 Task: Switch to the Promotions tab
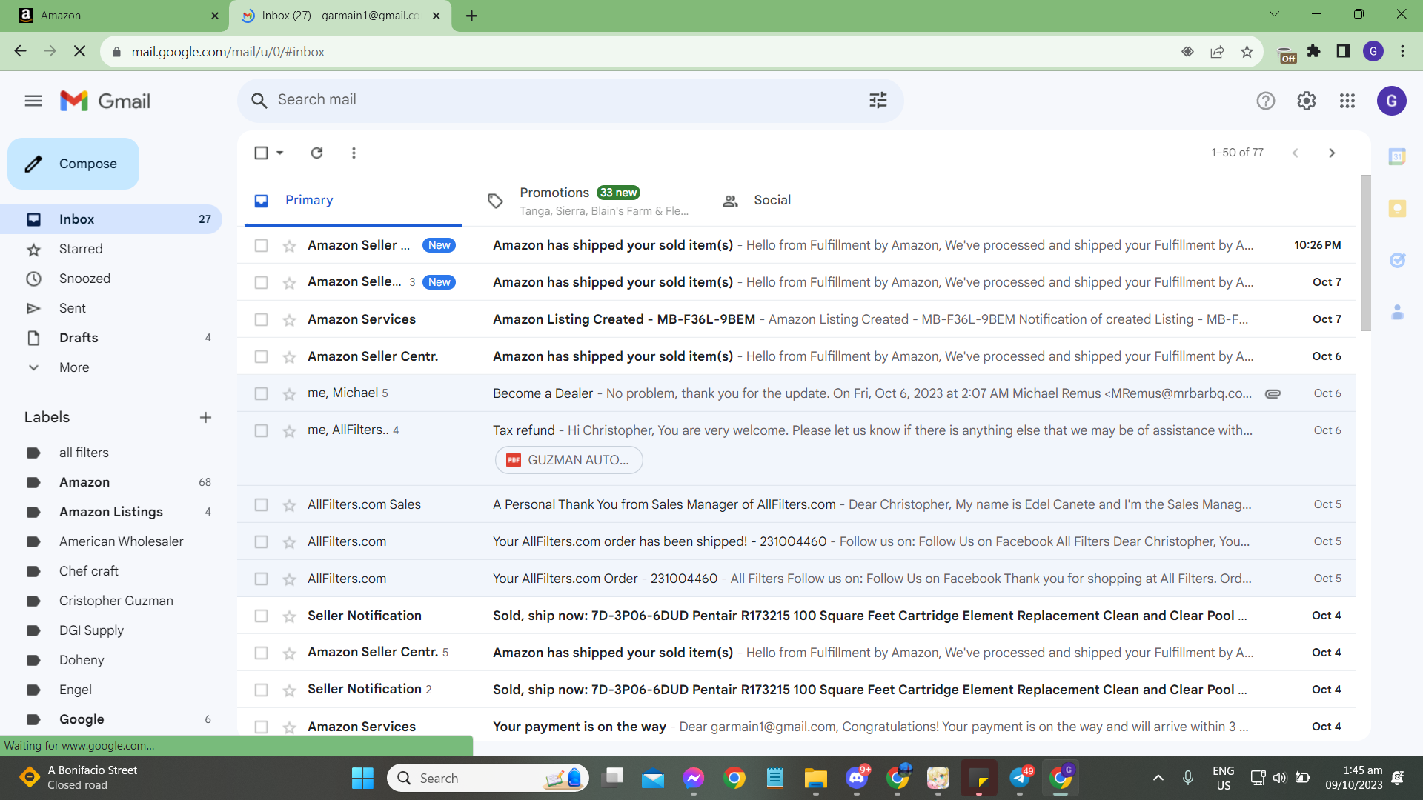point(589,200)
